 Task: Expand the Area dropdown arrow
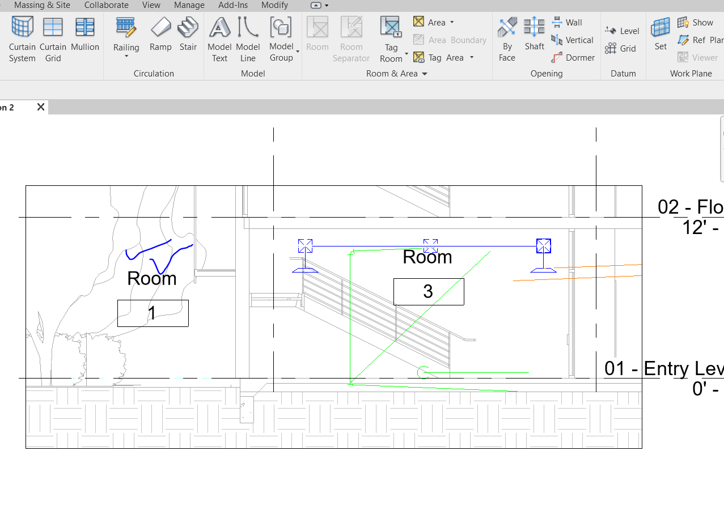pyautogui.click(x=452, y=22)
